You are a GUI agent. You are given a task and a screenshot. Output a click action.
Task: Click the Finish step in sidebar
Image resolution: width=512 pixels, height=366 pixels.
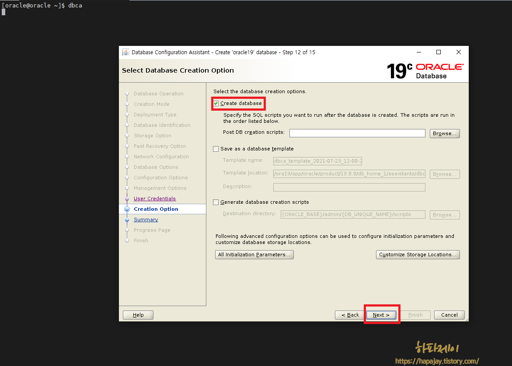[x=141, y=241]
